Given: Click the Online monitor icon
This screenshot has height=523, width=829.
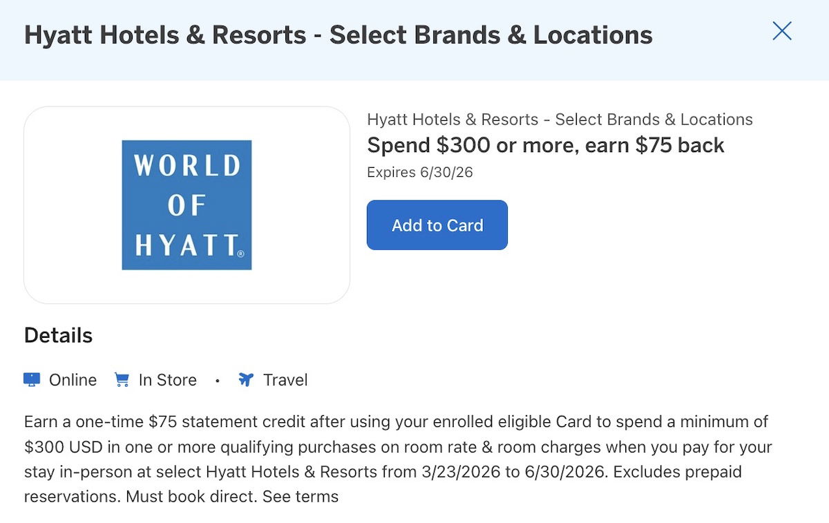Looking at the screenshot, I should 32,380.
